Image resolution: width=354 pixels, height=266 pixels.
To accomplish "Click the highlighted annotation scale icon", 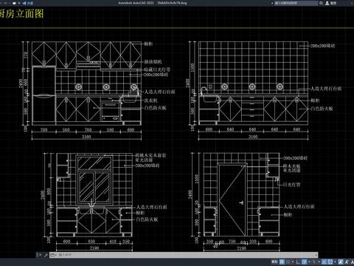I will pos(341,262).
